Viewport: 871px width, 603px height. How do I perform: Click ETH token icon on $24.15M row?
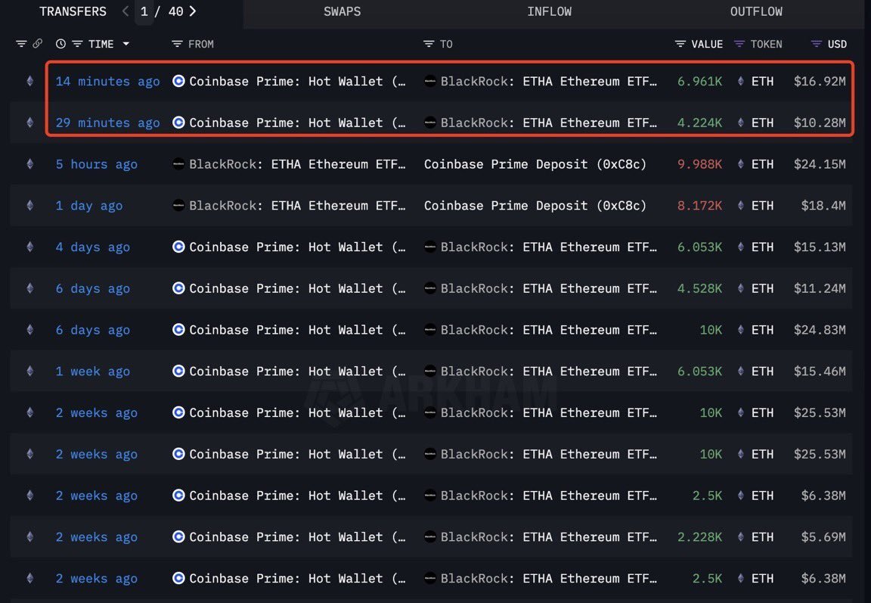[740, 164]
